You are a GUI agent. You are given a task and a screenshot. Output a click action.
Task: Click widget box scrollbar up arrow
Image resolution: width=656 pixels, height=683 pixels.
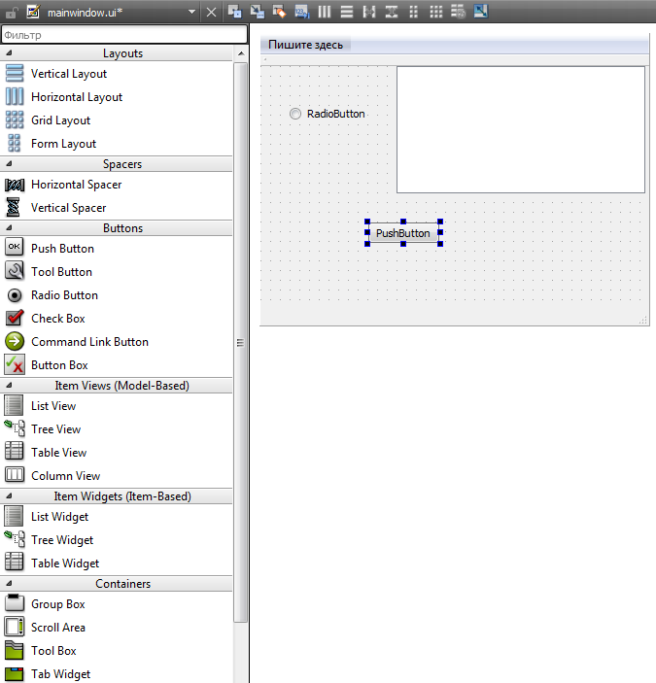click(241, 53)
